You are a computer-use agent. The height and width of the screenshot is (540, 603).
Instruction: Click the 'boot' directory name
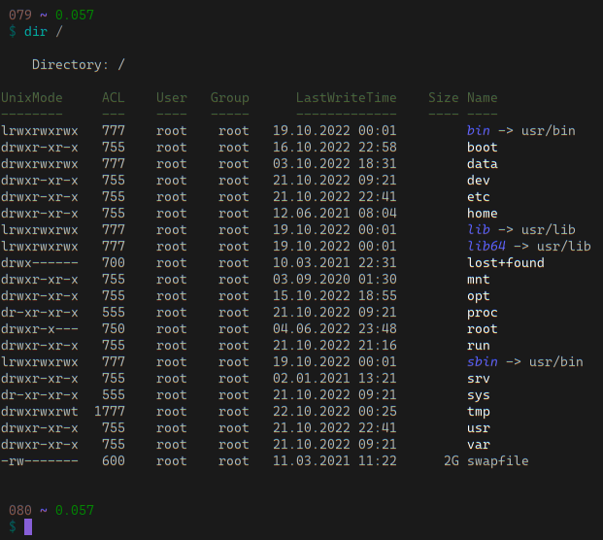coord(483,148)
